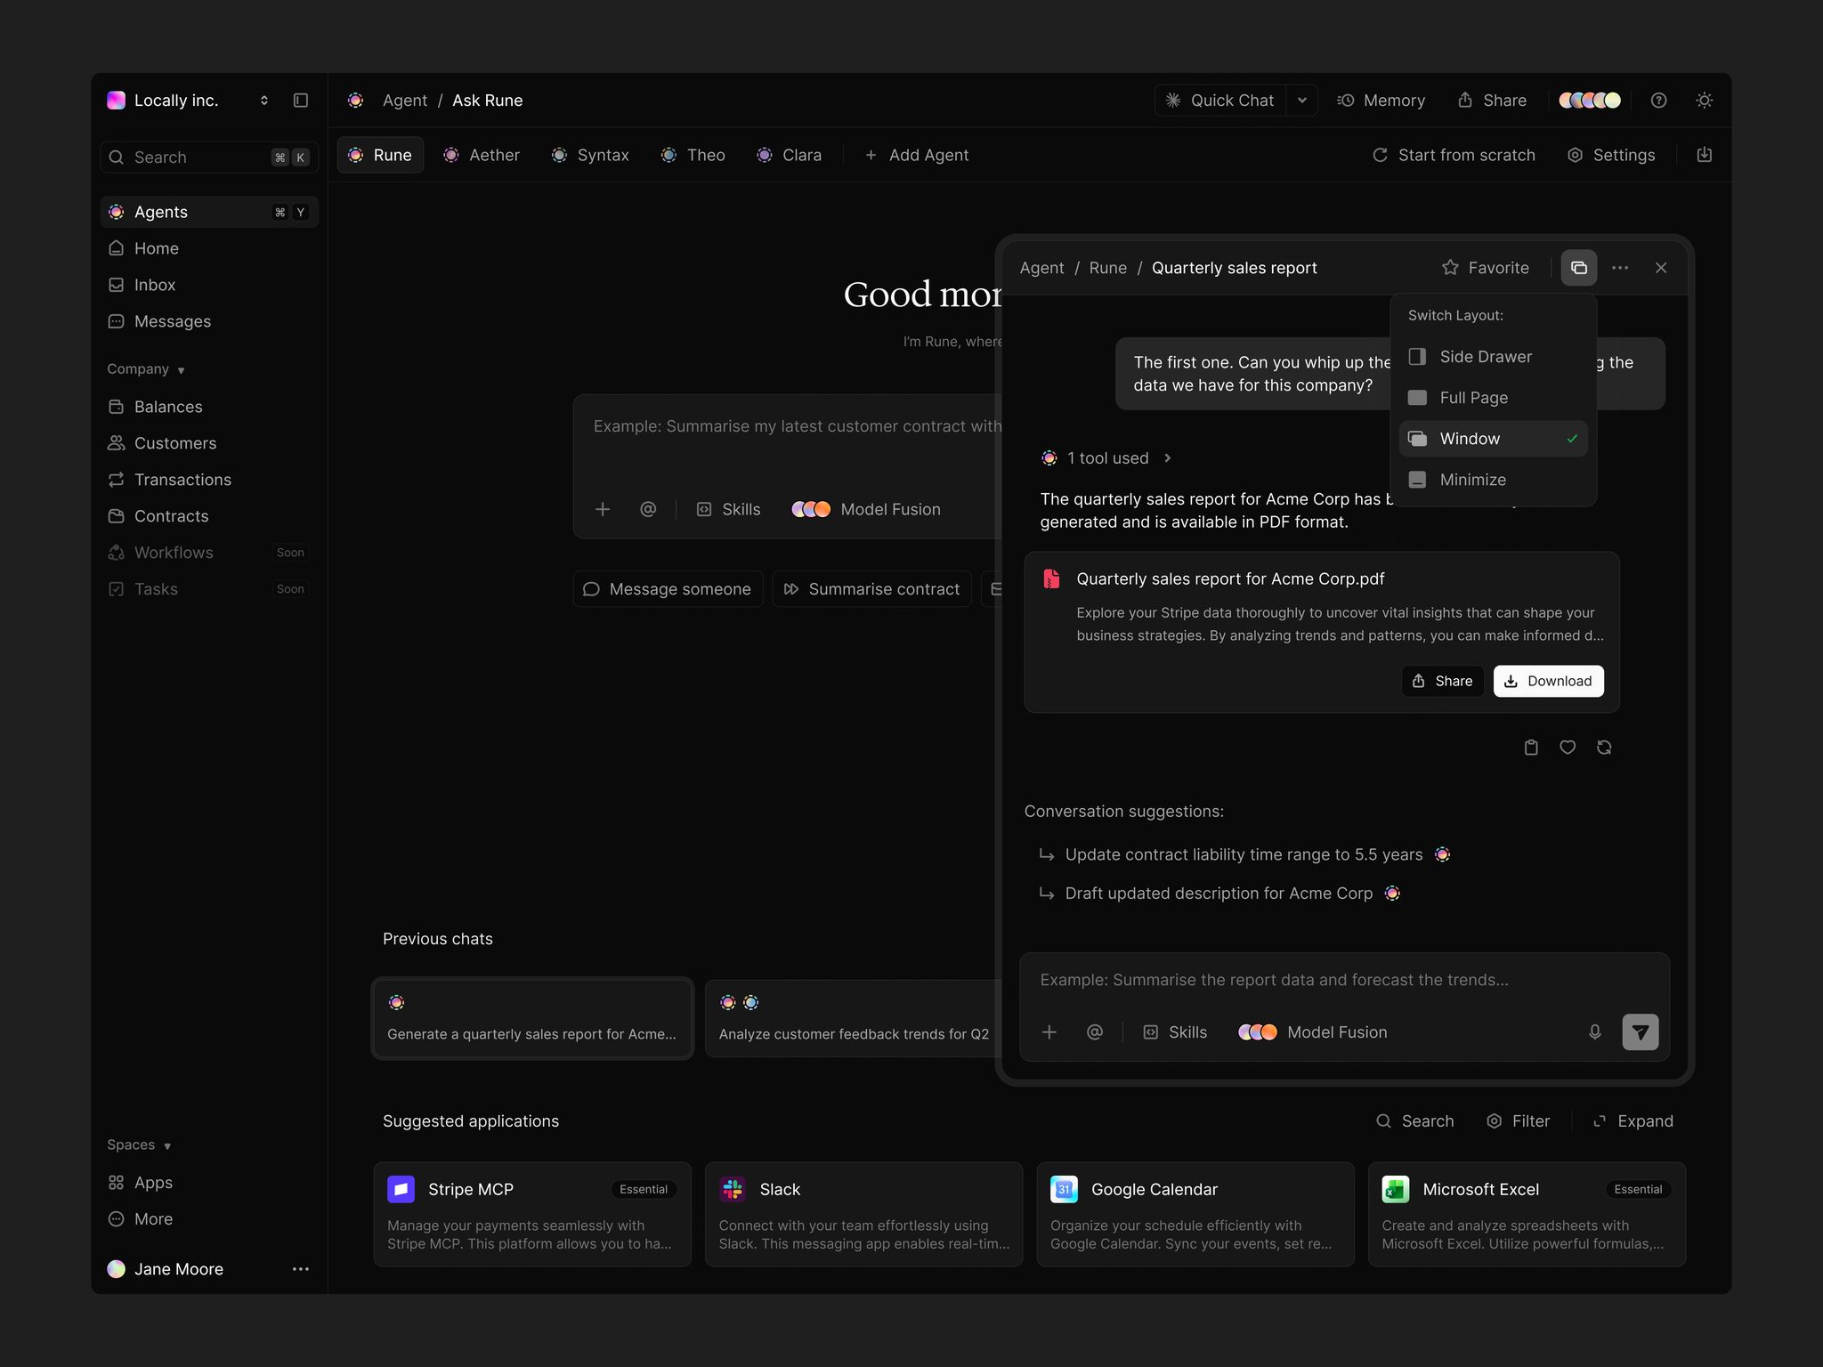Switch to the Theo agent tab
This screenshot has height=1367, width=1823.
click(693, 155)
